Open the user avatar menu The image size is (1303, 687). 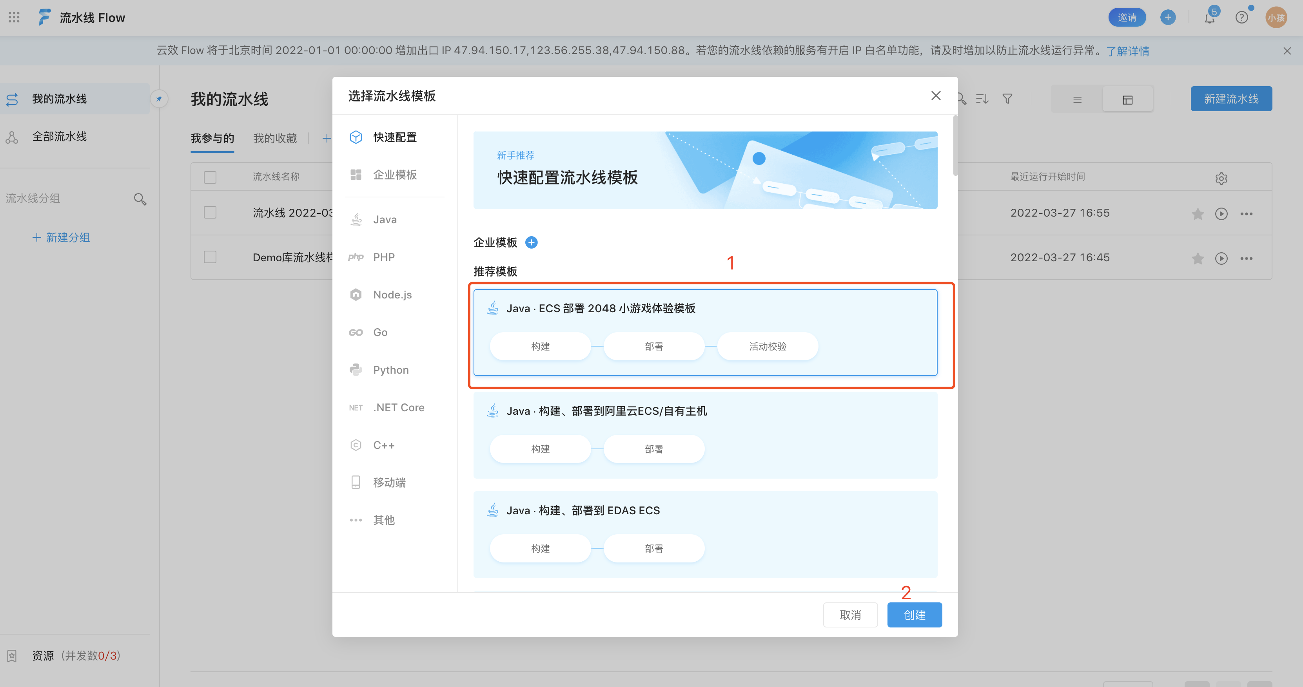pyautogui.click(x=1276, y=18)
